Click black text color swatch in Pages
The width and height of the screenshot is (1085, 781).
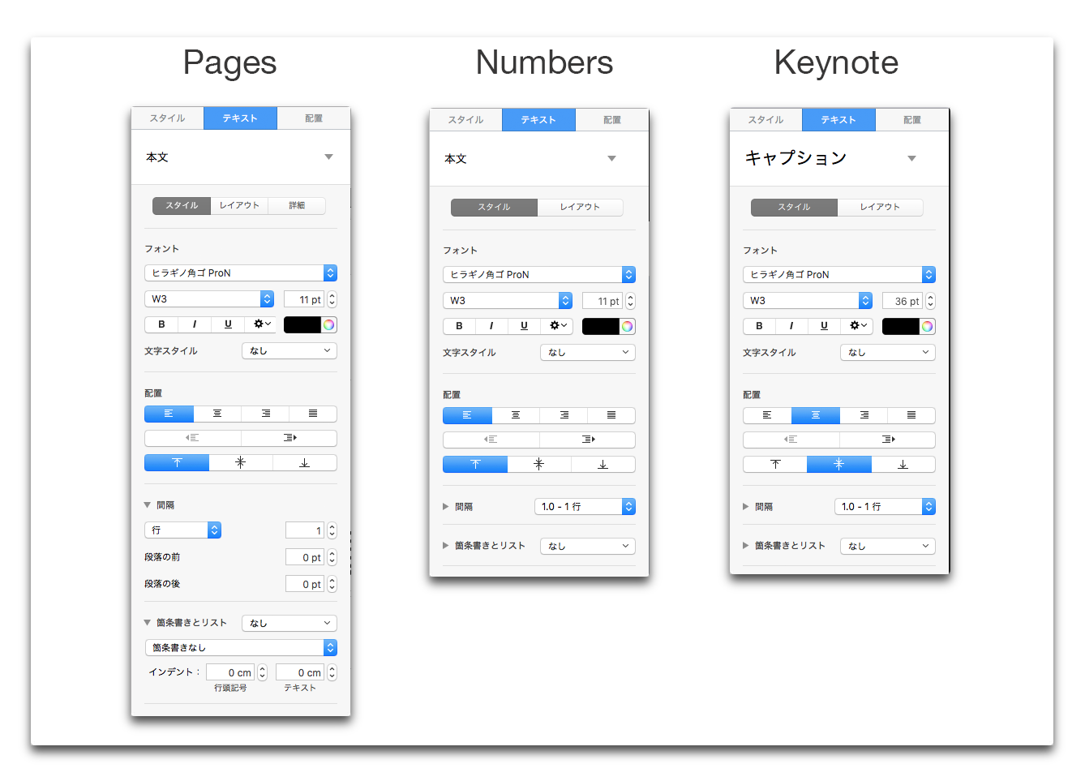point(302,324)
